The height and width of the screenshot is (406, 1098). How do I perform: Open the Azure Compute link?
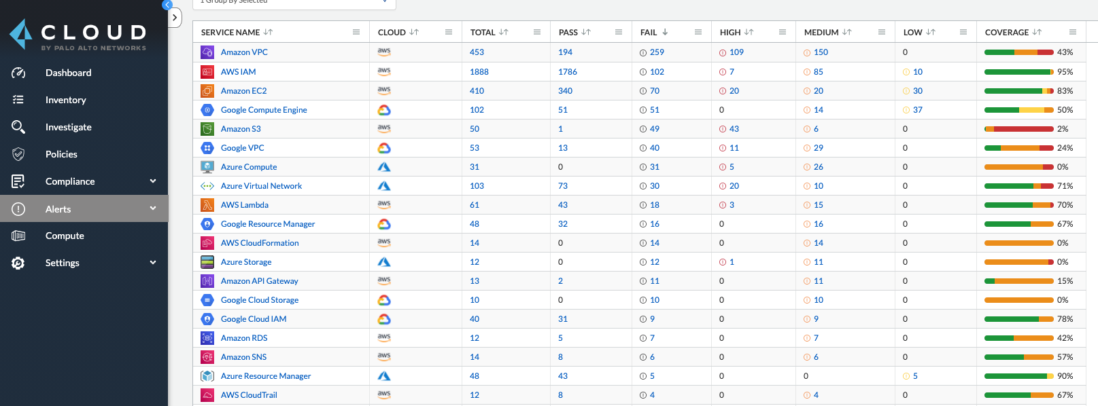coord(249,166)
